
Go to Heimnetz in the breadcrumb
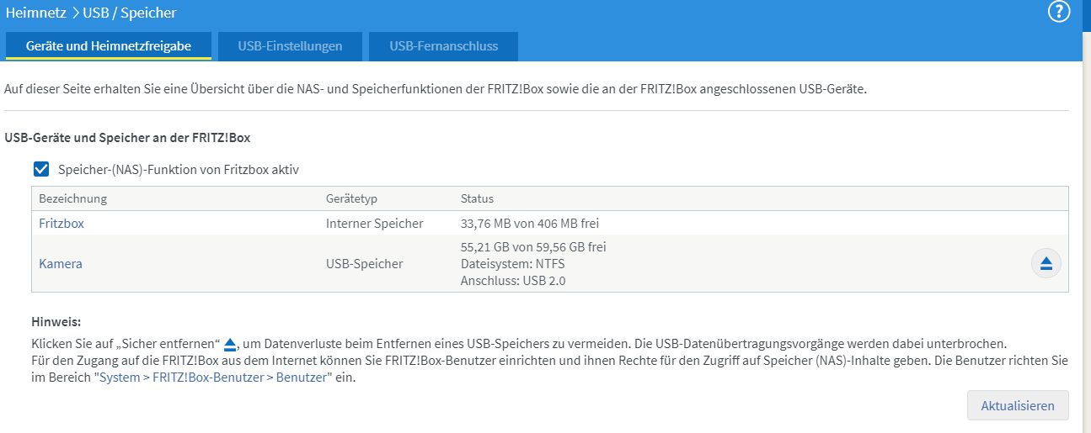[35, 13]
